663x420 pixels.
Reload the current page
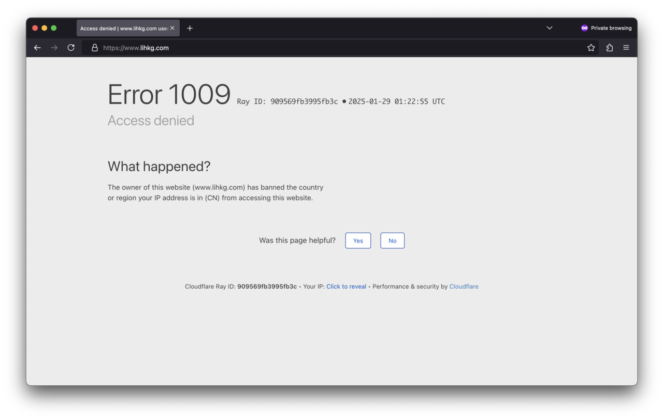click(71, 48)
